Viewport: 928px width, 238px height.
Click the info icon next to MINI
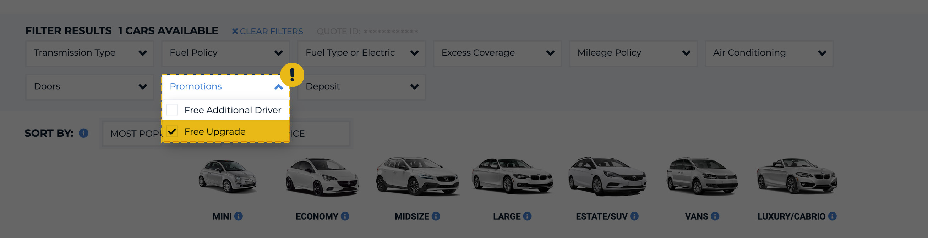pyautogui.click(x=239, y=216)
